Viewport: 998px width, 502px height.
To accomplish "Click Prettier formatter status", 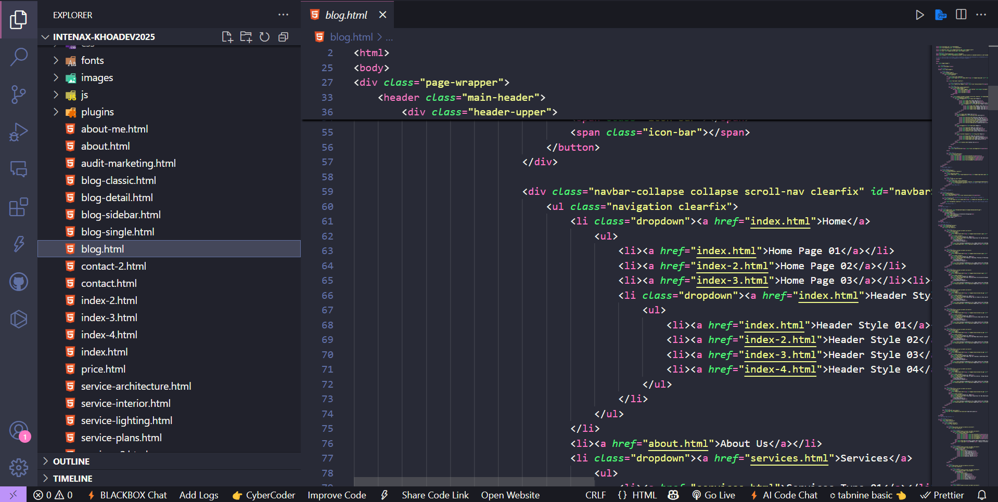I will (x=942, y=495).
